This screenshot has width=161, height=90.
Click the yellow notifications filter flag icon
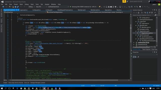124,1
